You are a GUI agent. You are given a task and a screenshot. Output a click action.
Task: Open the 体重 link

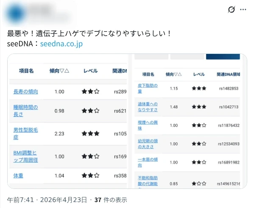(x=18, y=176)
